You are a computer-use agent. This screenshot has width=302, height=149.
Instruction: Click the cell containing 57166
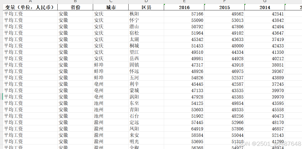click(x=184, y=14)
